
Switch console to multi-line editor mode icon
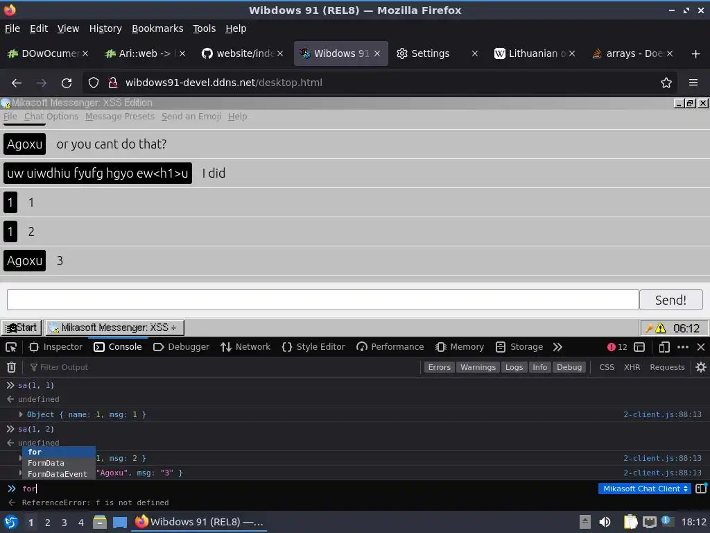tap(701, 489)
